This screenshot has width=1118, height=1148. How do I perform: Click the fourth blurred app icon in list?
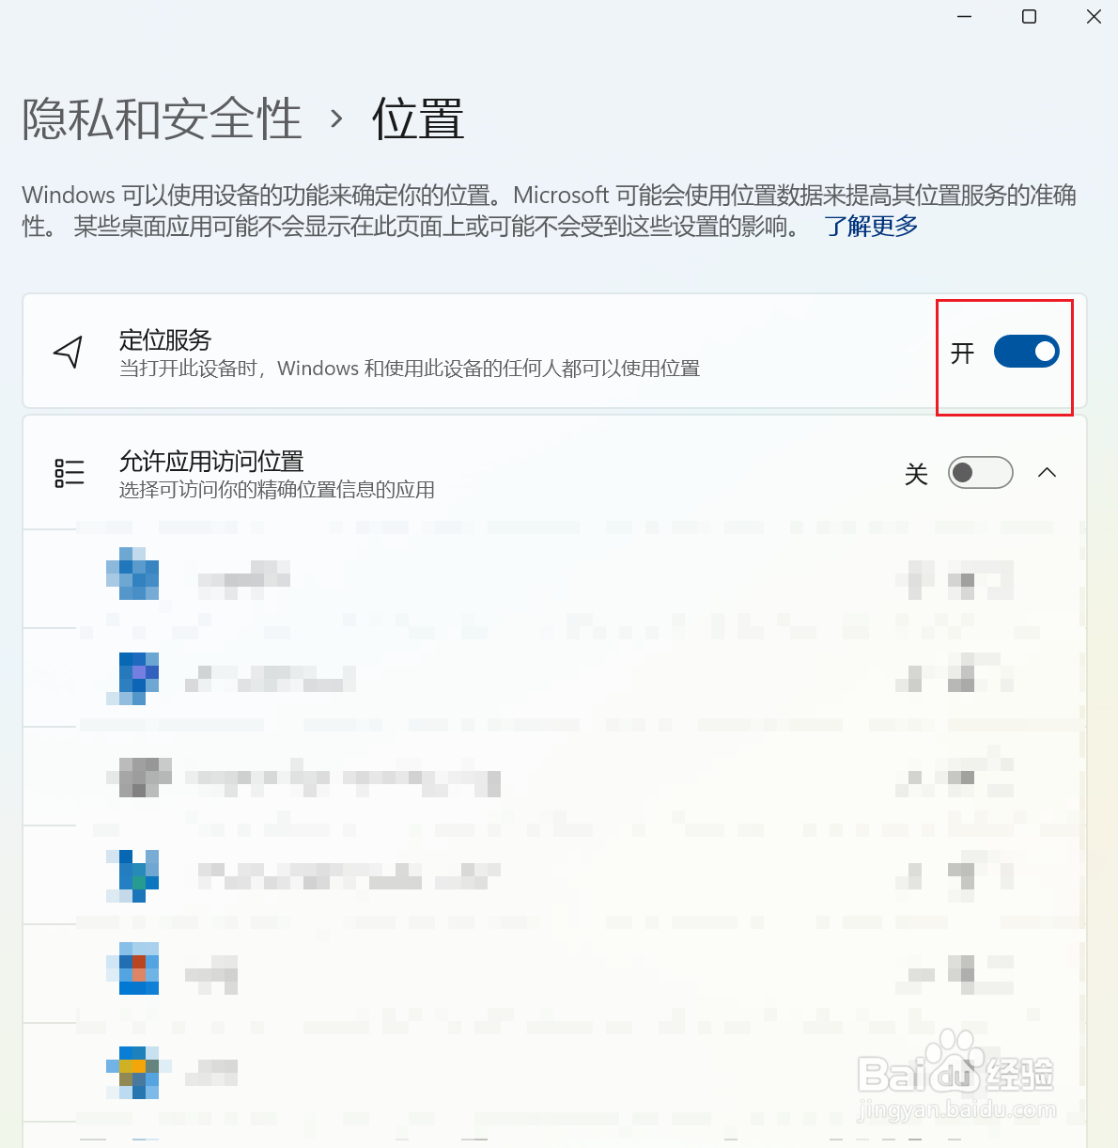pos(132,876)
